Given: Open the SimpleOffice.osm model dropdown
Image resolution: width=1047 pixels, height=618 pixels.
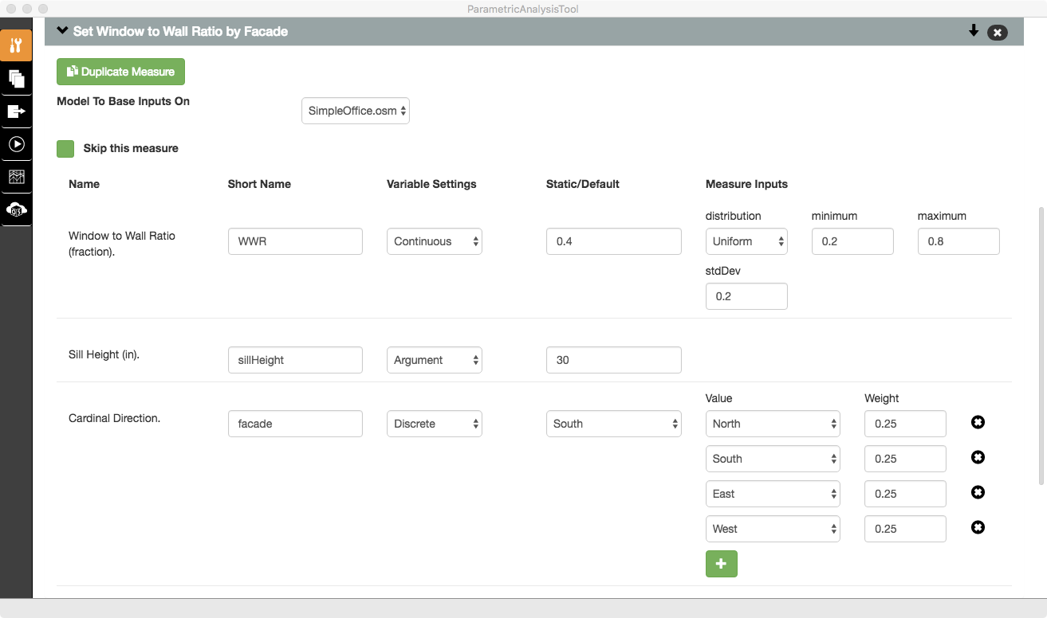Looking at the screenshot, I should [x=356, y=111].
